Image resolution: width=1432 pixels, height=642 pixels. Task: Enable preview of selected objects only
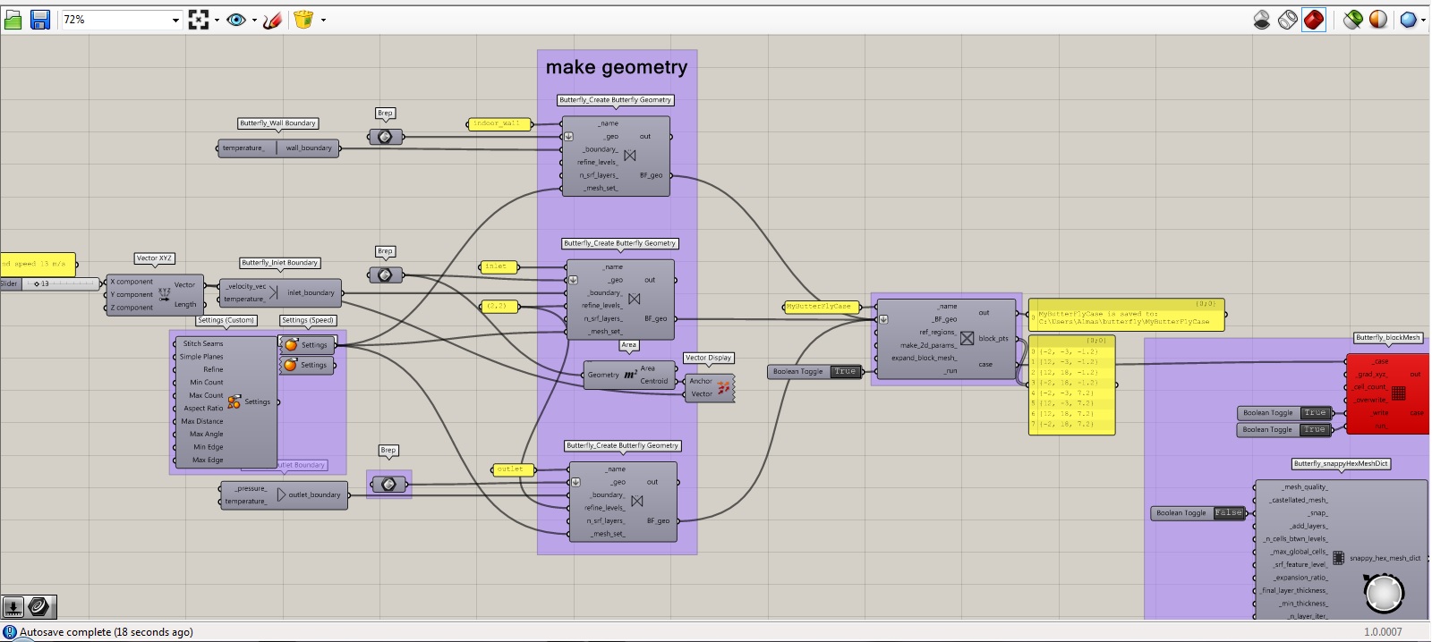pyautogui.click(x=1352, y=19)
